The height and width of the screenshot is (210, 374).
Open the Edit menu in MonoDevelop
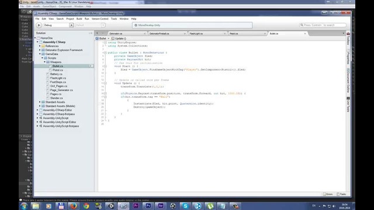pos(44,19)
